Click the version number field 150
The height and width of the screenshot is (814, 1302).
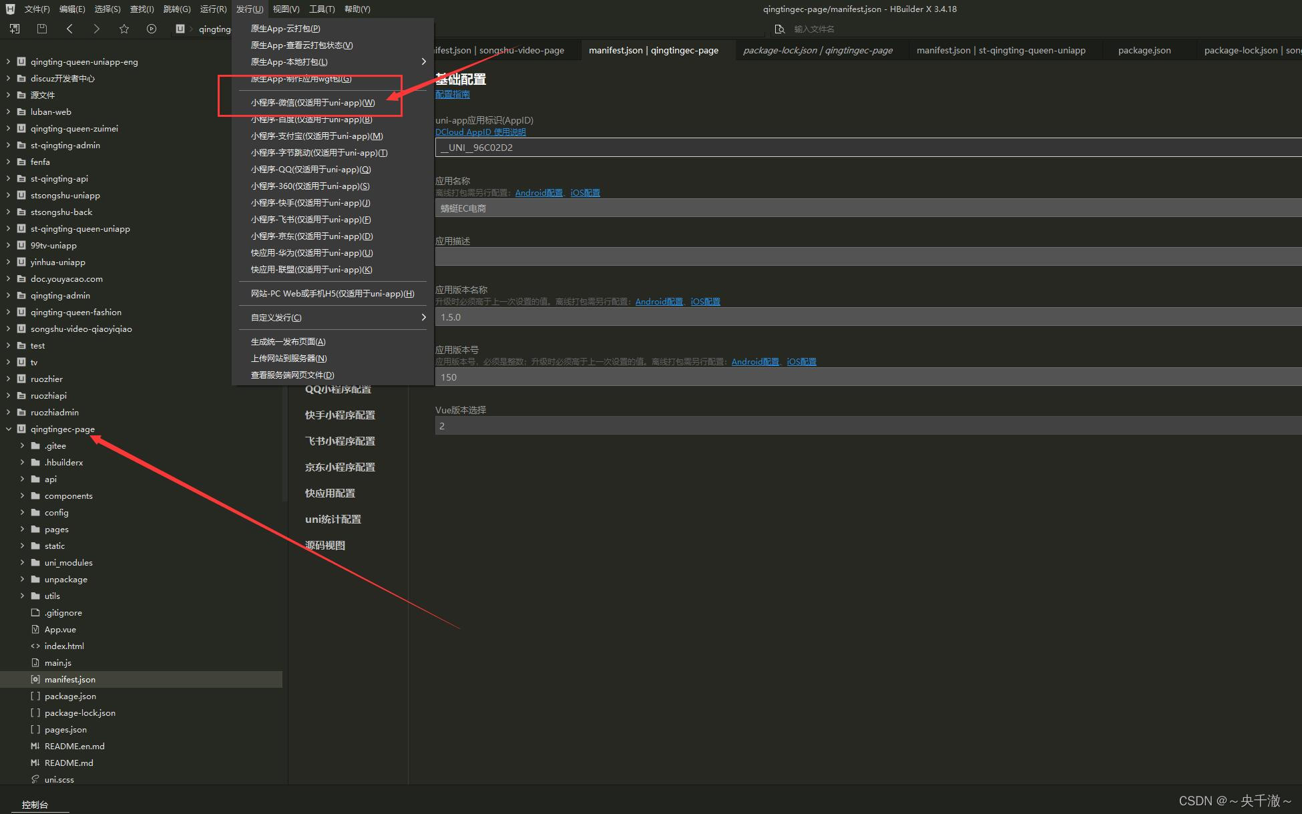pos(868,377)
